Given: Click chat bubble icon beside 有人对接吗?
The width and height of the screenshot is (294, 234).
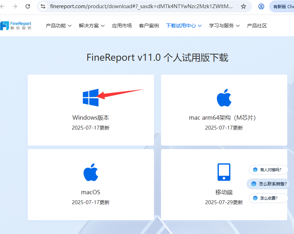Looking at the screenshot, I should point(255,170).
